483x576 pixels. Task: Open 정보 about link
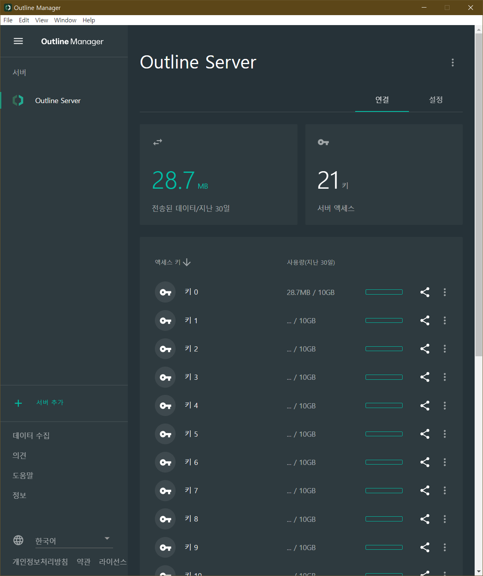pos(19,495)
